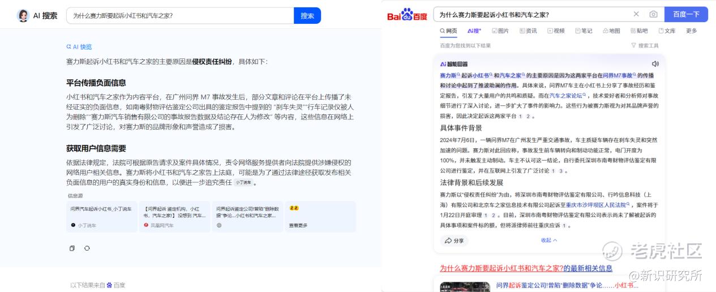Open result 问界起诉鉴定公司!曾陷删除数据争论
This screenshot has height=292, width=716.
tap(566, 286)
